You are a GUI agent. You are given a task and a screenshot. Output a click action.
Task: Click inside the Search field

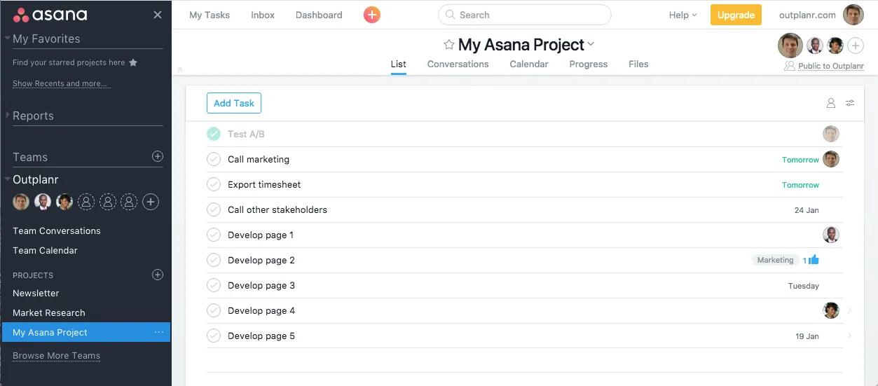[x=524, y=15]
